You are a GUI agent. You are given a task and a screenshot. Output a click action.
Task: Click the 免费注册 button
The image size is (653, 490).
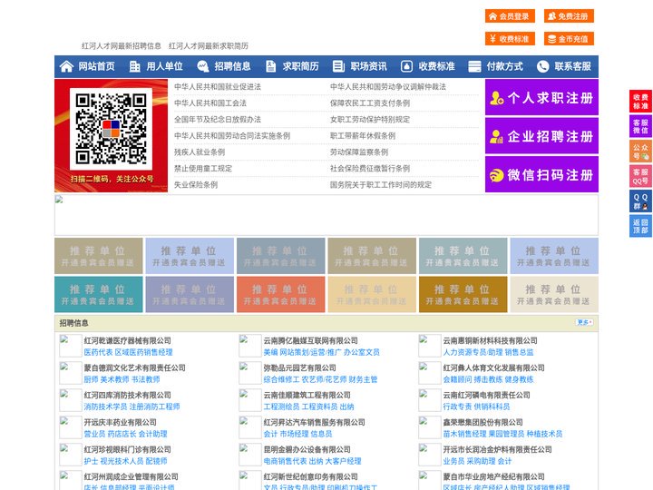tap(569, 16)
